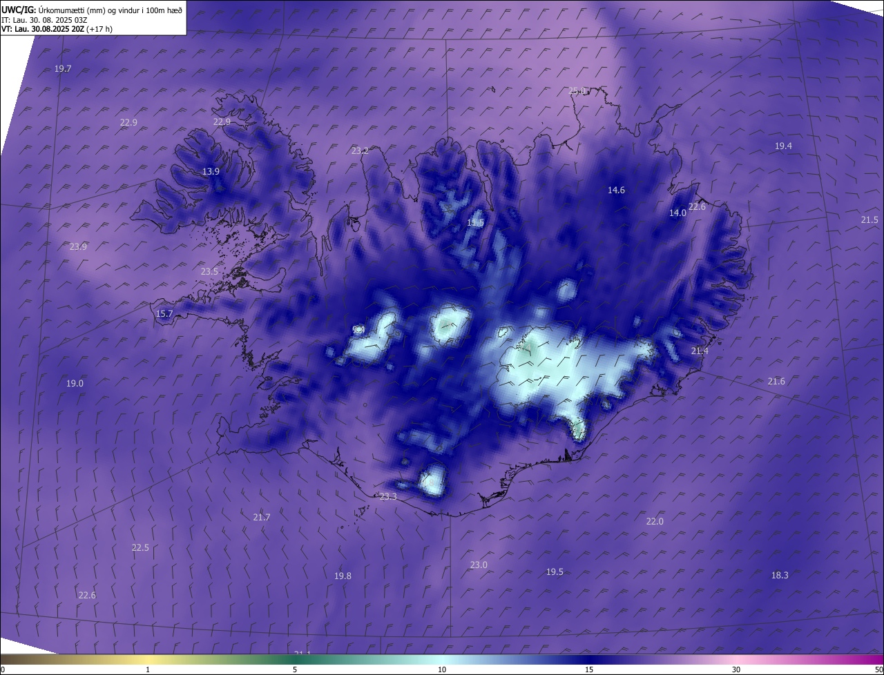
Task: Click the 21.6 value label
Action: [776, 382]
